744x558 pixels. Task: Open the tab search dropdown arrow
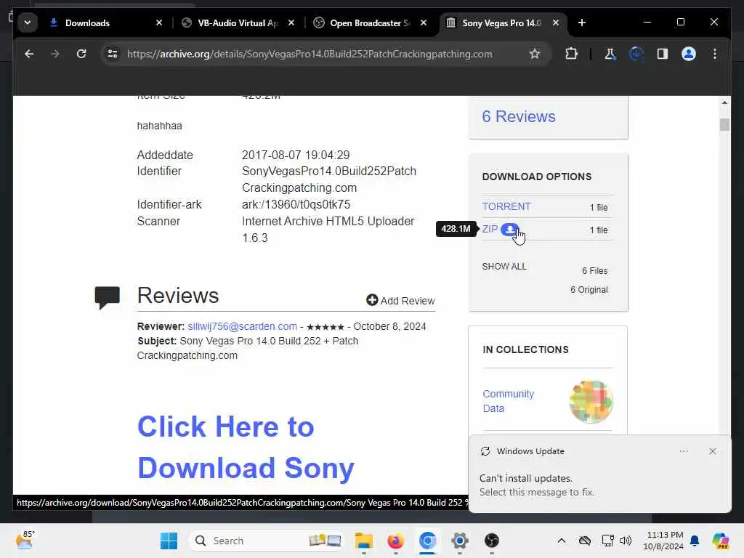[x=28, y=23]
